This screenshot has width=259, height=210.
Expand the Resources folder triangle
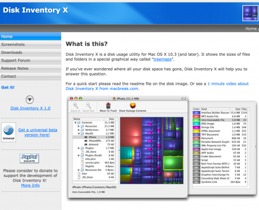click(x=79, y=126)
